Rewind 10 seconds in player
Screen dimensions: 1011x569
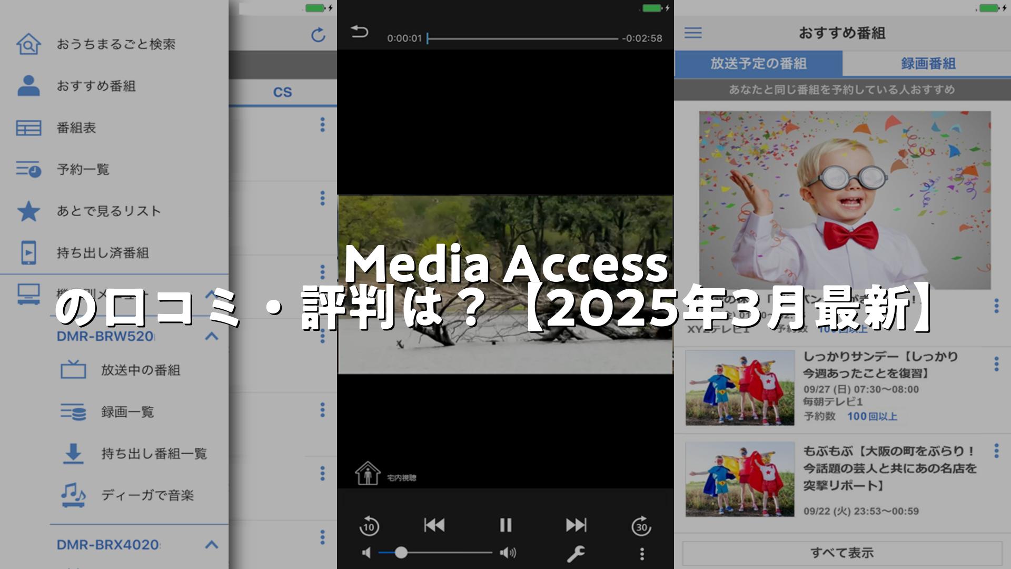click(x=369, y=525)
